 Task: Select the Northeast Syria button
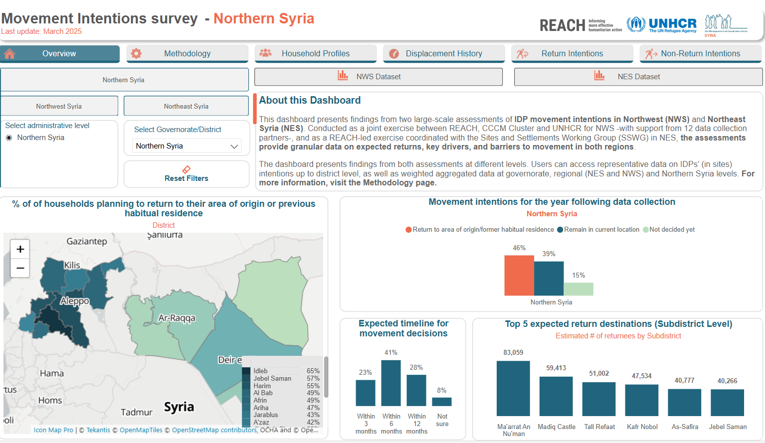(186, 106)
